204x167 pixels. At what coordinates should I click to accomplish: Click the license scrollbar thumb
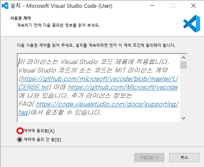click(183, 65)
